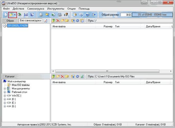Click boot properties icon beside Без самозагрузки
Image resolution: width=175 pixels, height=128 pixels.
(x=46, y=21)
